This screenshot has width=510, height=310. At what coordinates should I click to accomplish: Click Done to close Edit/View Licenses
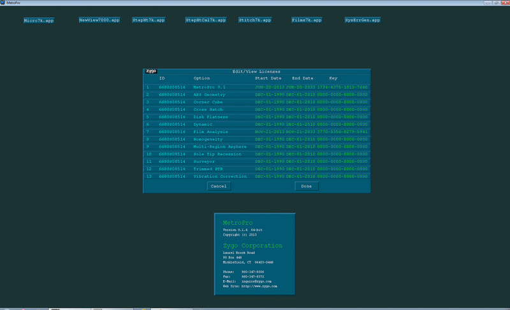(x=306, y=187)
